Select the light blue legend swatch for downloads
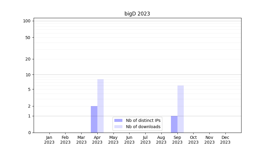Viewport: 268px width, 149px height. [118, 127]
